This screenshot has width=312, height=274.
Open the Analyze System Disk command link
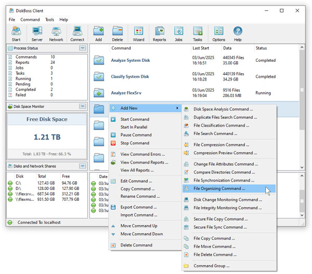pos(131,60)
